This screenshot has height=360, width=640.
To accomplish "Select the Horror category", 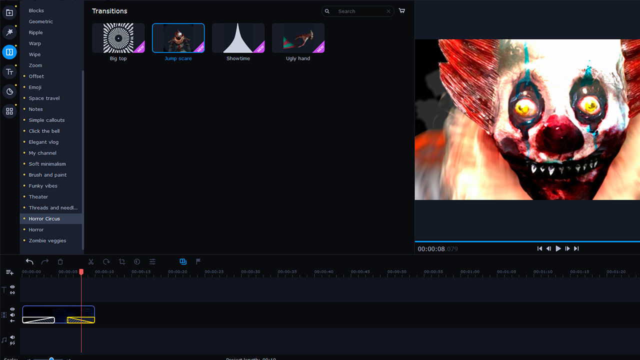I will point(36,229).
